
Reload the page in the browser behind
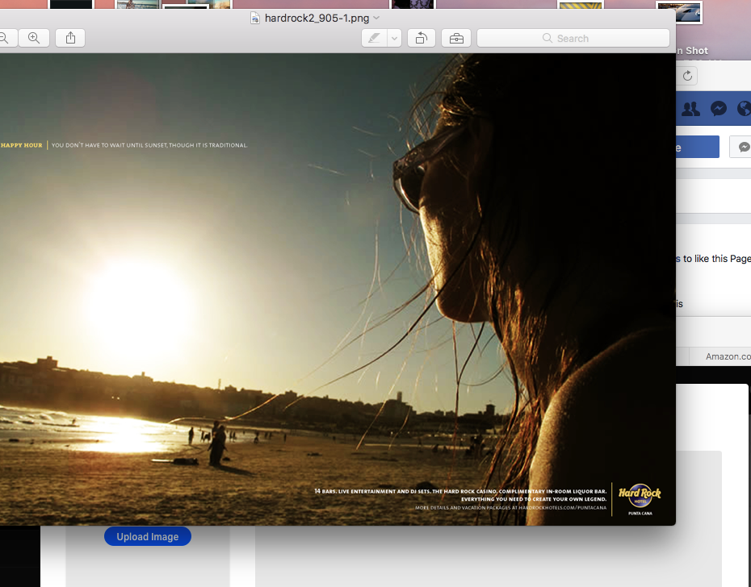687,76
